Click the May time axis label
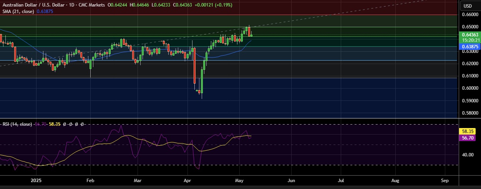This screenshot has width=481, height=189. click(239, 180)
